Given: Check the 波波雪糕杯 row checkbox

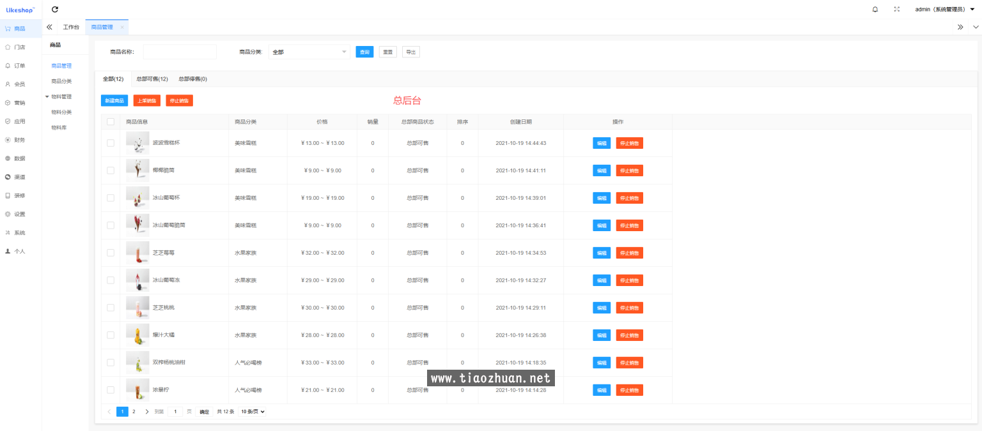Looking at the screenshot, I should (x=111, y=143).
